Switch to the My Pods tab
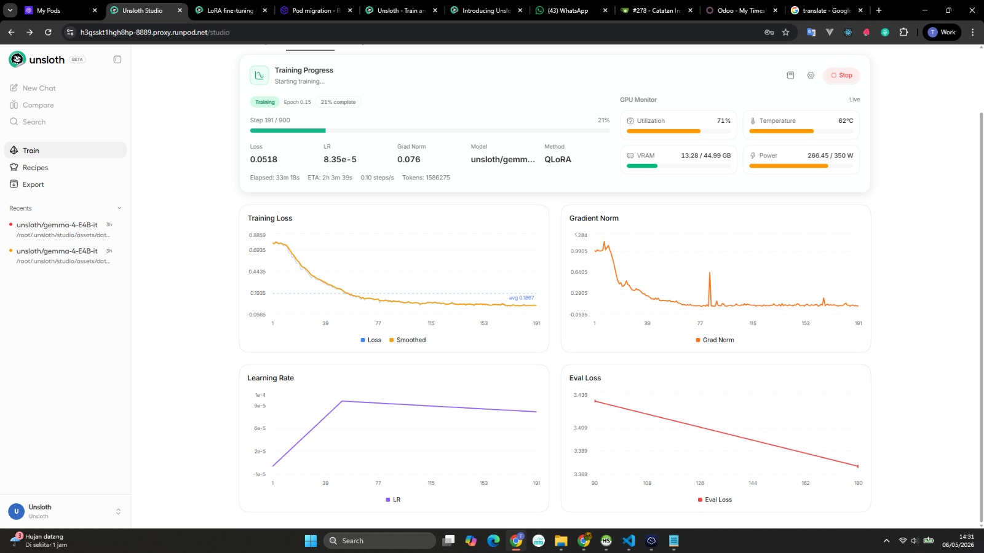This screenshot has height=553, width=984. tap(60, 10)
